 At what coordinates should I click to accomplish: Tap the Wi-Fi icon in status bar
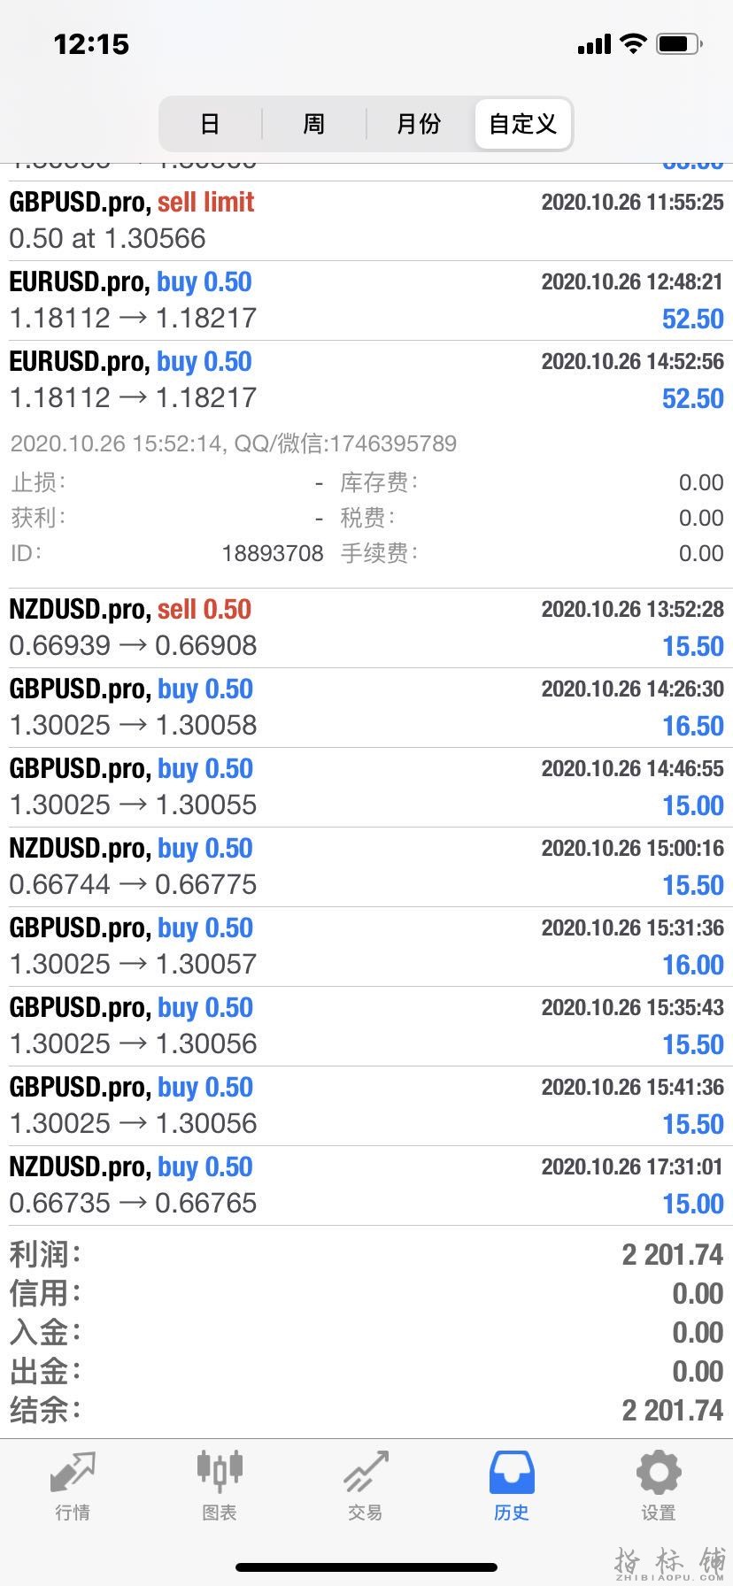pyautogui.click(x=633, y=43)
